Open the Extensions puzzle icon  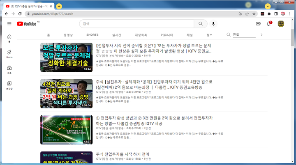269,14
